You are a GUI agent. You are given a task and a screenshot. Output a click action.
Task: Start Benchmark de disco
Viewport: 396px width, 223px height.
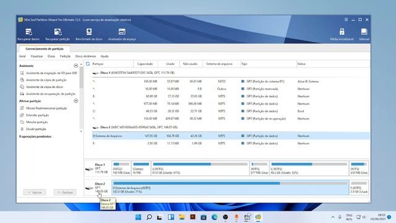89,35
